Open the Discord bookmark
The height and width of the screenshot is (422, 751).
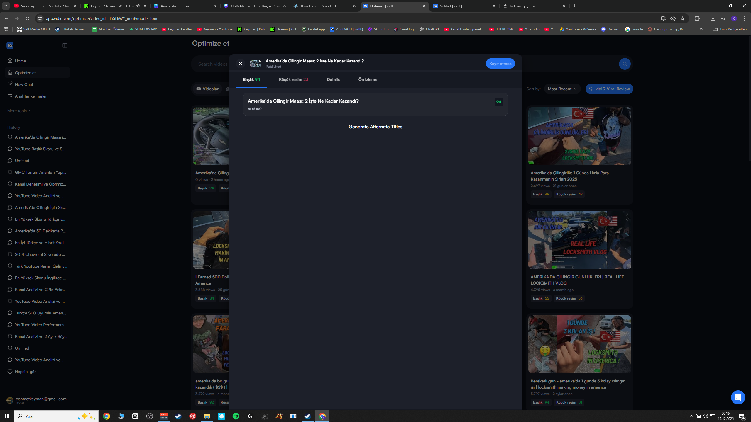point(610,29)
